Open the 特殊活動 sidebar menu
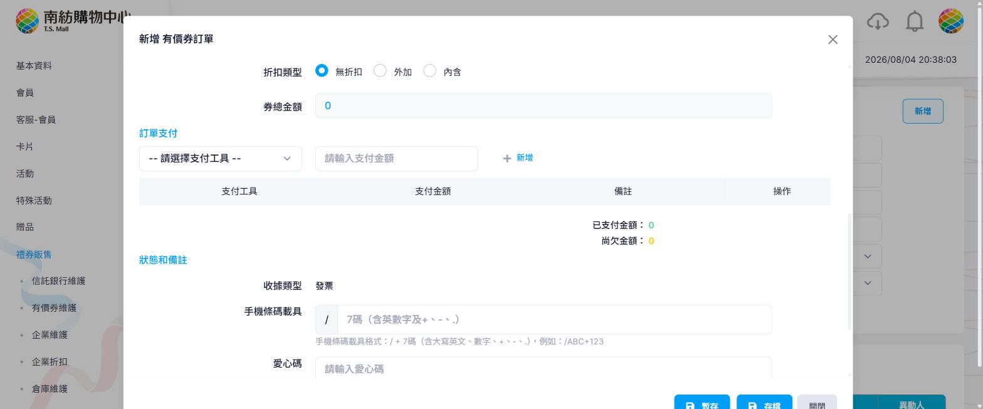 (34, 201)
